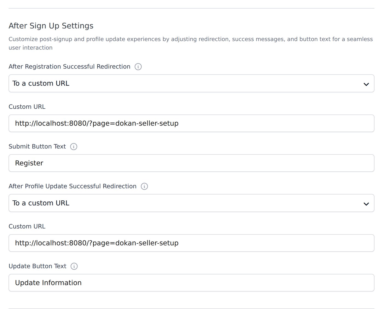The height and width of the screenshot is (309, 383).
Task: Click info icon beside After Profile Update Successful Redirection
Action: (144, 186)
